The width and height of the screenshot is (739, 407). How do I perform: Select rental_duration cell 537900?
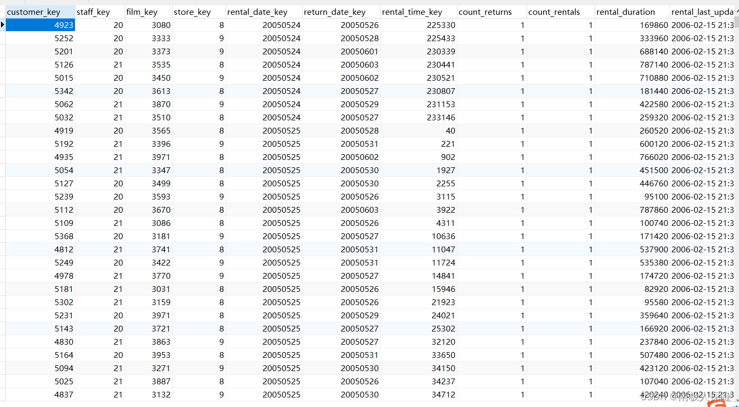coord(632,249)
